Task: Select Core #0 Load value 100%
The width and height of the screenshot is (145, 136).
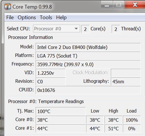Action: (132, 120)
